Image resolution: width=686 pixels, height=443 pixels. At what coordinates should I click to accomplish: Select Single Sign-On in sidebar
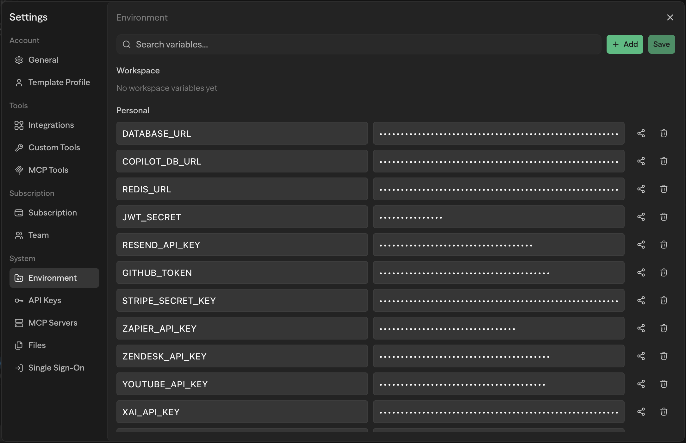coord(56,368)
